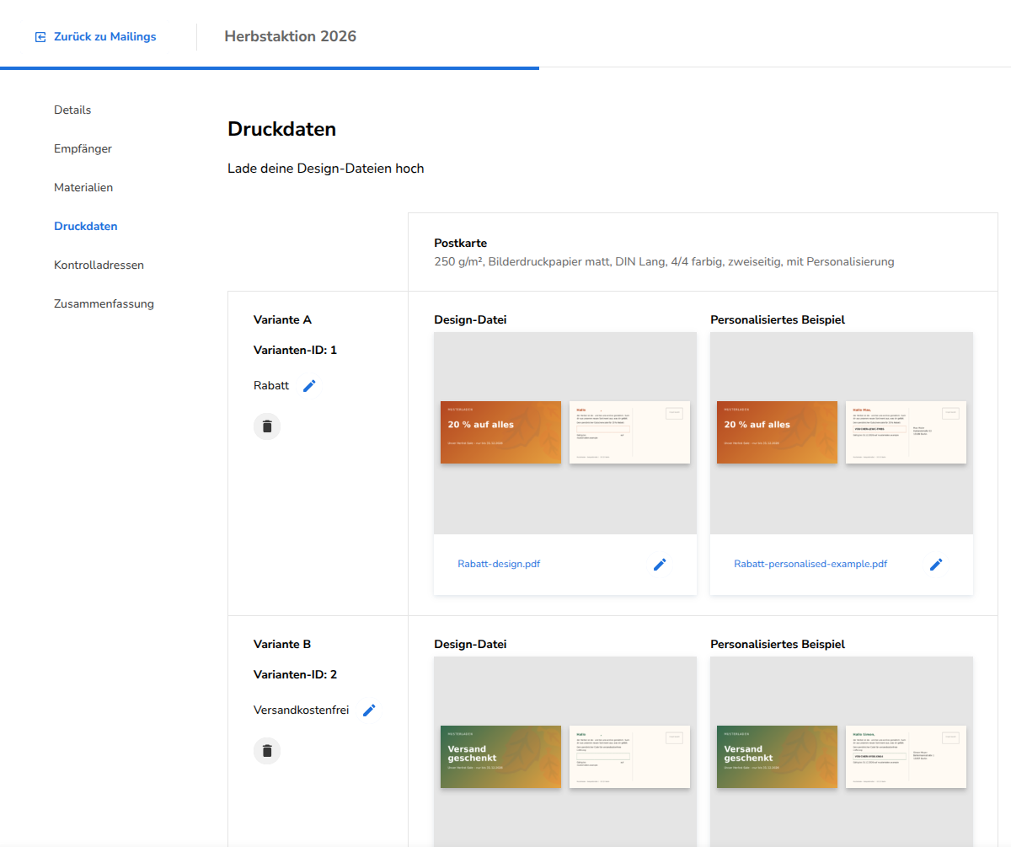Screen dimensions: 1011x847
Task: Click the Postkarte product label
Action: 461,243
